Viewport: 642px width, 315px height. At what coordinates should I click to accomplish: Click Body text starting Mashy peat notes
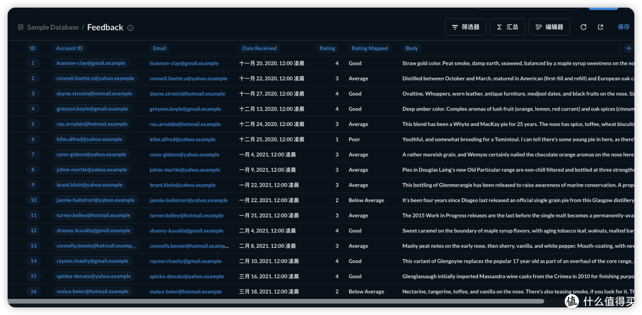tap(518, 246)
